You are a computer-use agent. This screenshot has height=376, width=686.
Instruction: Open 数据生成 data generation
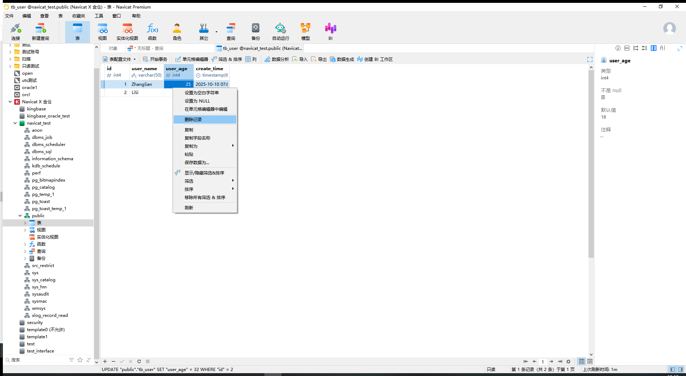pos(342,59)
